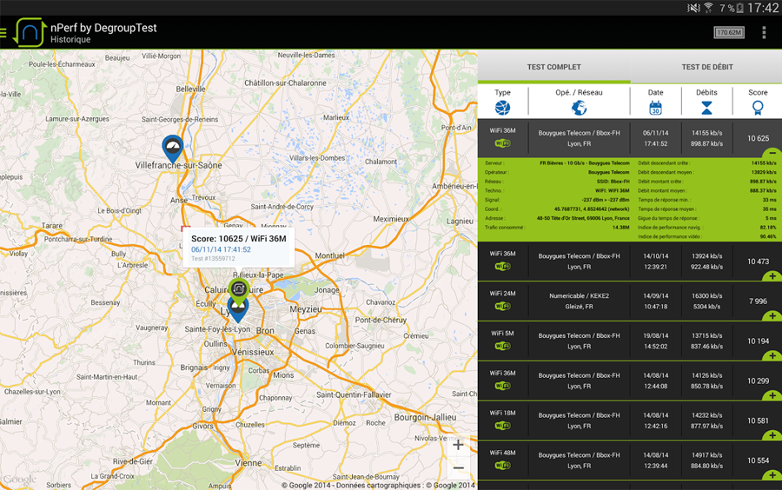This screenshot has height=490, width=782.
Task: Collapse the expanded 06/11/14 test details
Action: pos(772,154)
